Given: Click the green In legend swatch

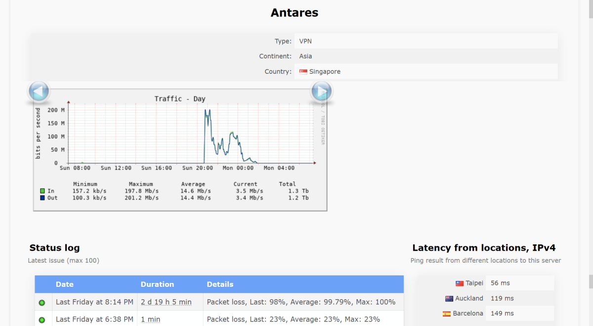Looking at the screenshot, I should [42, 191].
